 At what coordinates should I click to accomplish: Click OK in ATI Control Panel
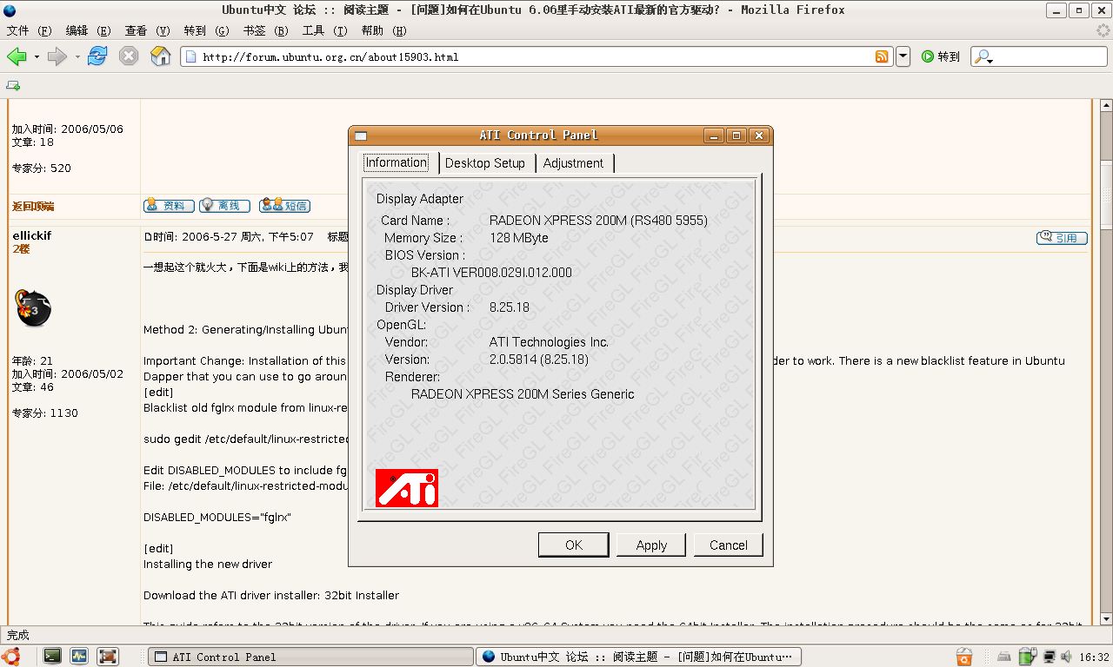[x=574, y=545]
